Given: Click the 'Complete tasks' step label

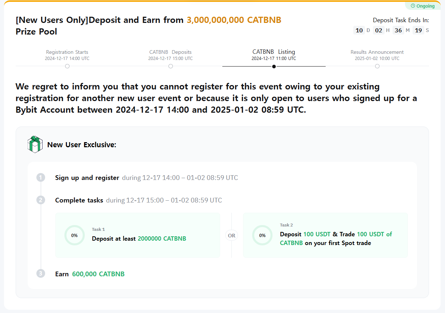Looking at the screenshot, I should (79, 200).
